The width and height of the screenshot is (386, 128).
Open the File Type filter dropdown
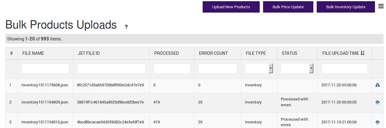[259, 68]
